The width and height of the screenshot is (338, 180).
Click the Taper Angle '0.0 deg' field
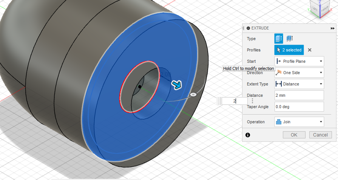click(x=299, y=107)
